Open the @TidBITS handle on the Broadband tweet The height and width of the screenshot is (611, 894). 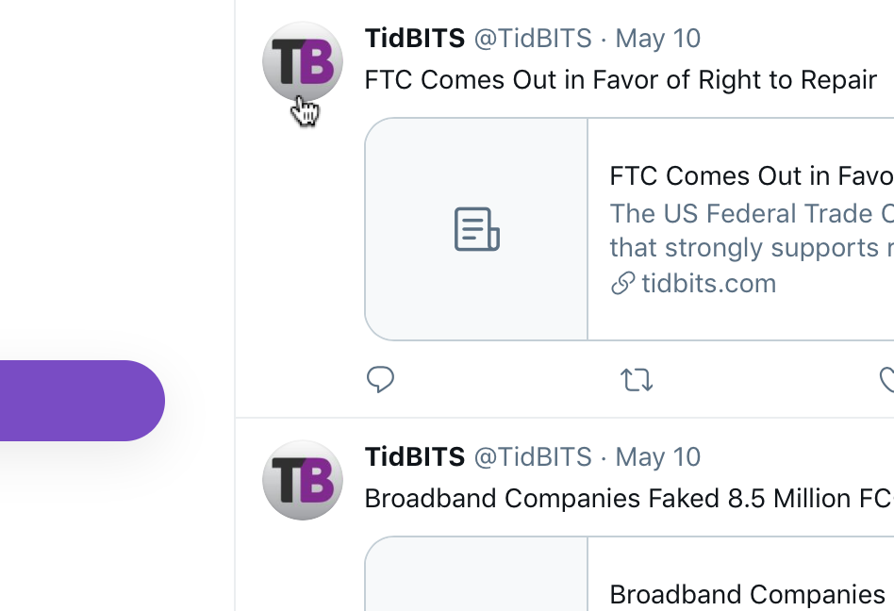[533, 457]
